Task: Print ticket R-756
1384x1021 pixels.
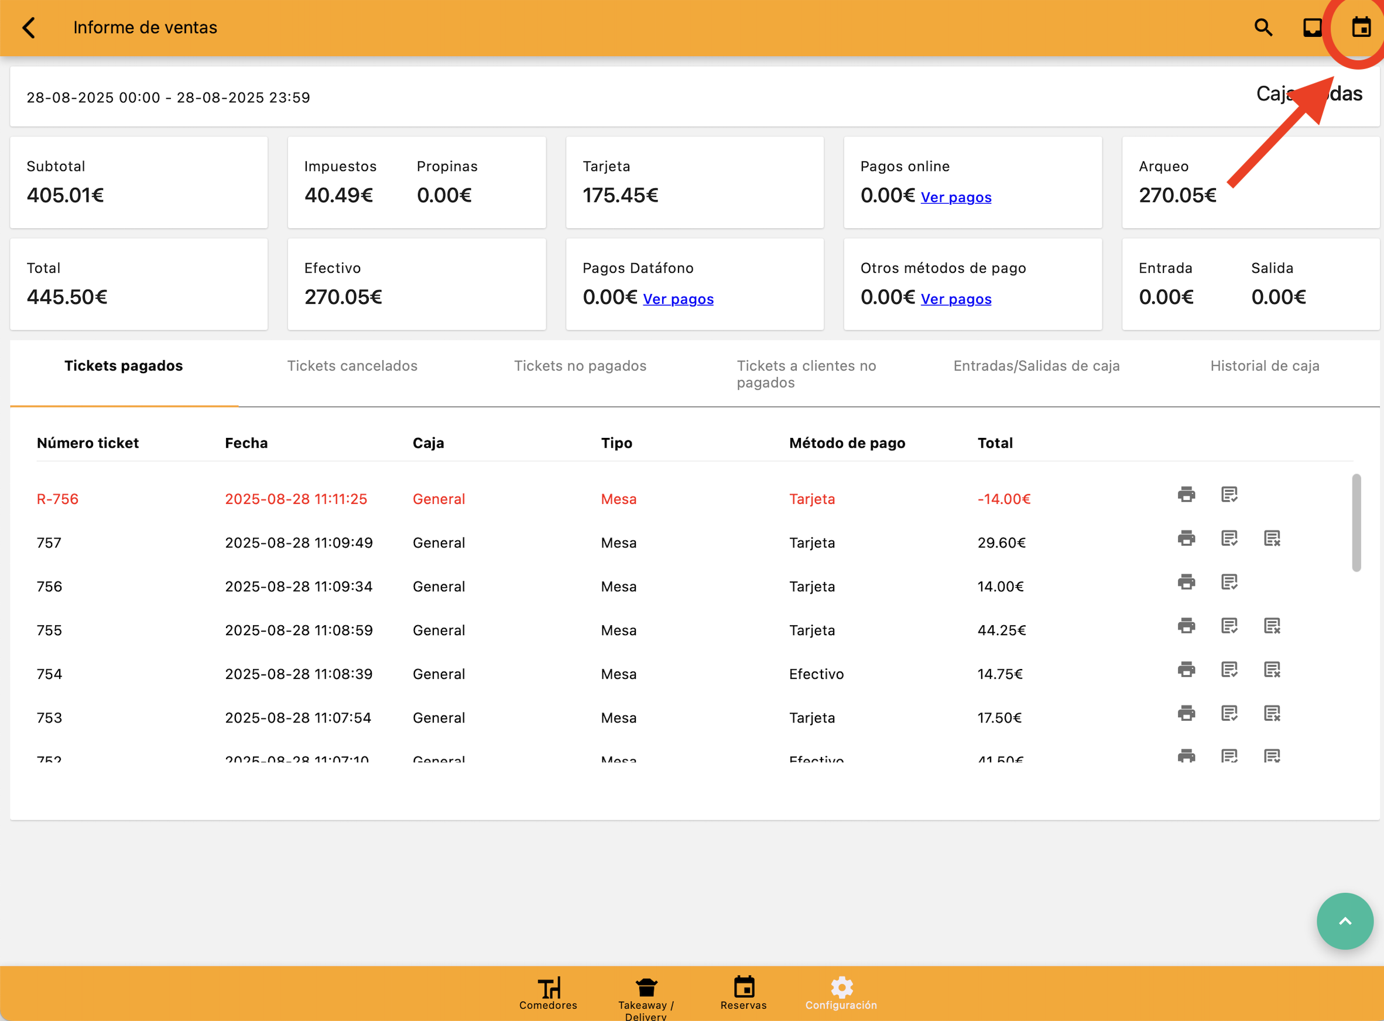Action: (x=1186, y=495)
